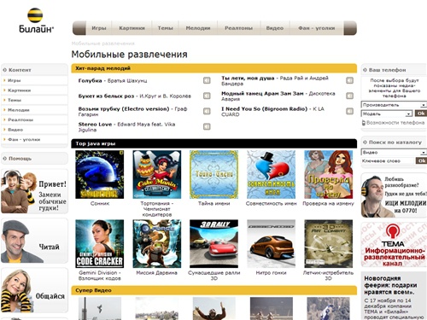Select Картинки in the left sidebar
This screenshot has width=427, height=320.
point(34,90)
